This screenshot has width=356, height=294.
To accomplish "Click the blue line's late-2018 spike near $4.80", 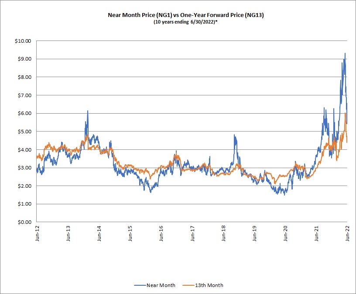I will (234, 135).
